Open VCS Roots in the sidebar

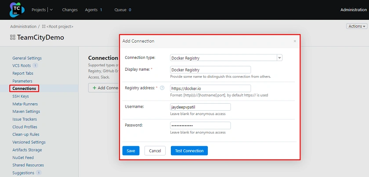point(22,66)
